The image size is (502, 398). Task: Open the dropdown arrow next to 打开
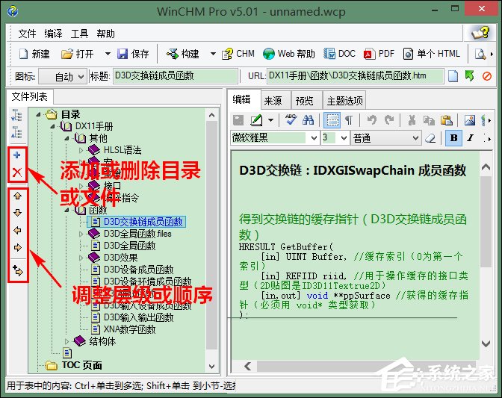(108, 54)
